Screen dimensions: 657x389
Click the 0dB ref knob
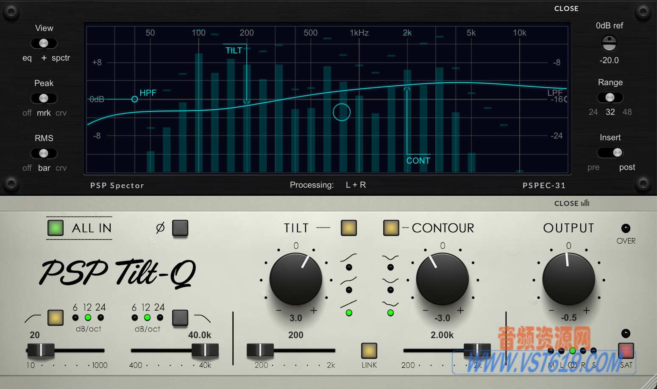[x=610, y=42]
